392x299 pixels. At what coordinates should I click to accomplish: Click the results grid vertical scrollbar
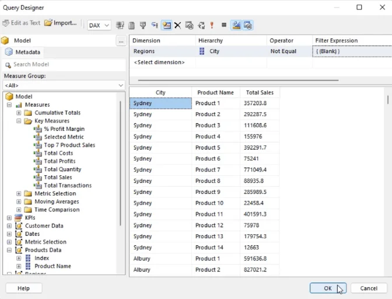(388, 100)
